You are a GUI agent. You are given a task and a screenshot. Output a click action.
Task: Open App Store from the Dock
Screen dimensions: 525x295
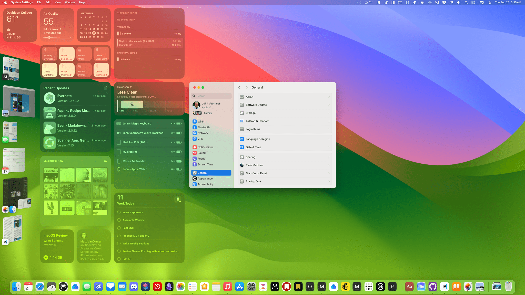(x=239, y=287)
